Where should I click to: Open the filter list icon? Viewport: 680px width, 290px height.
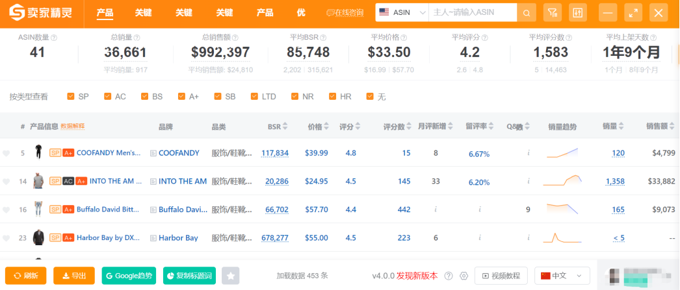coord(552,12)
